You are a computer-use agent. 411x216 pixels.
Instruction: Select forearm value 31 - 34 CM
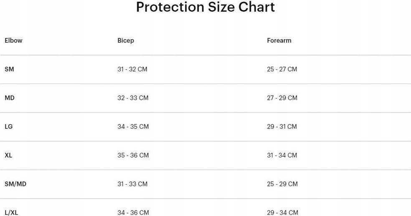click(282, 155)
